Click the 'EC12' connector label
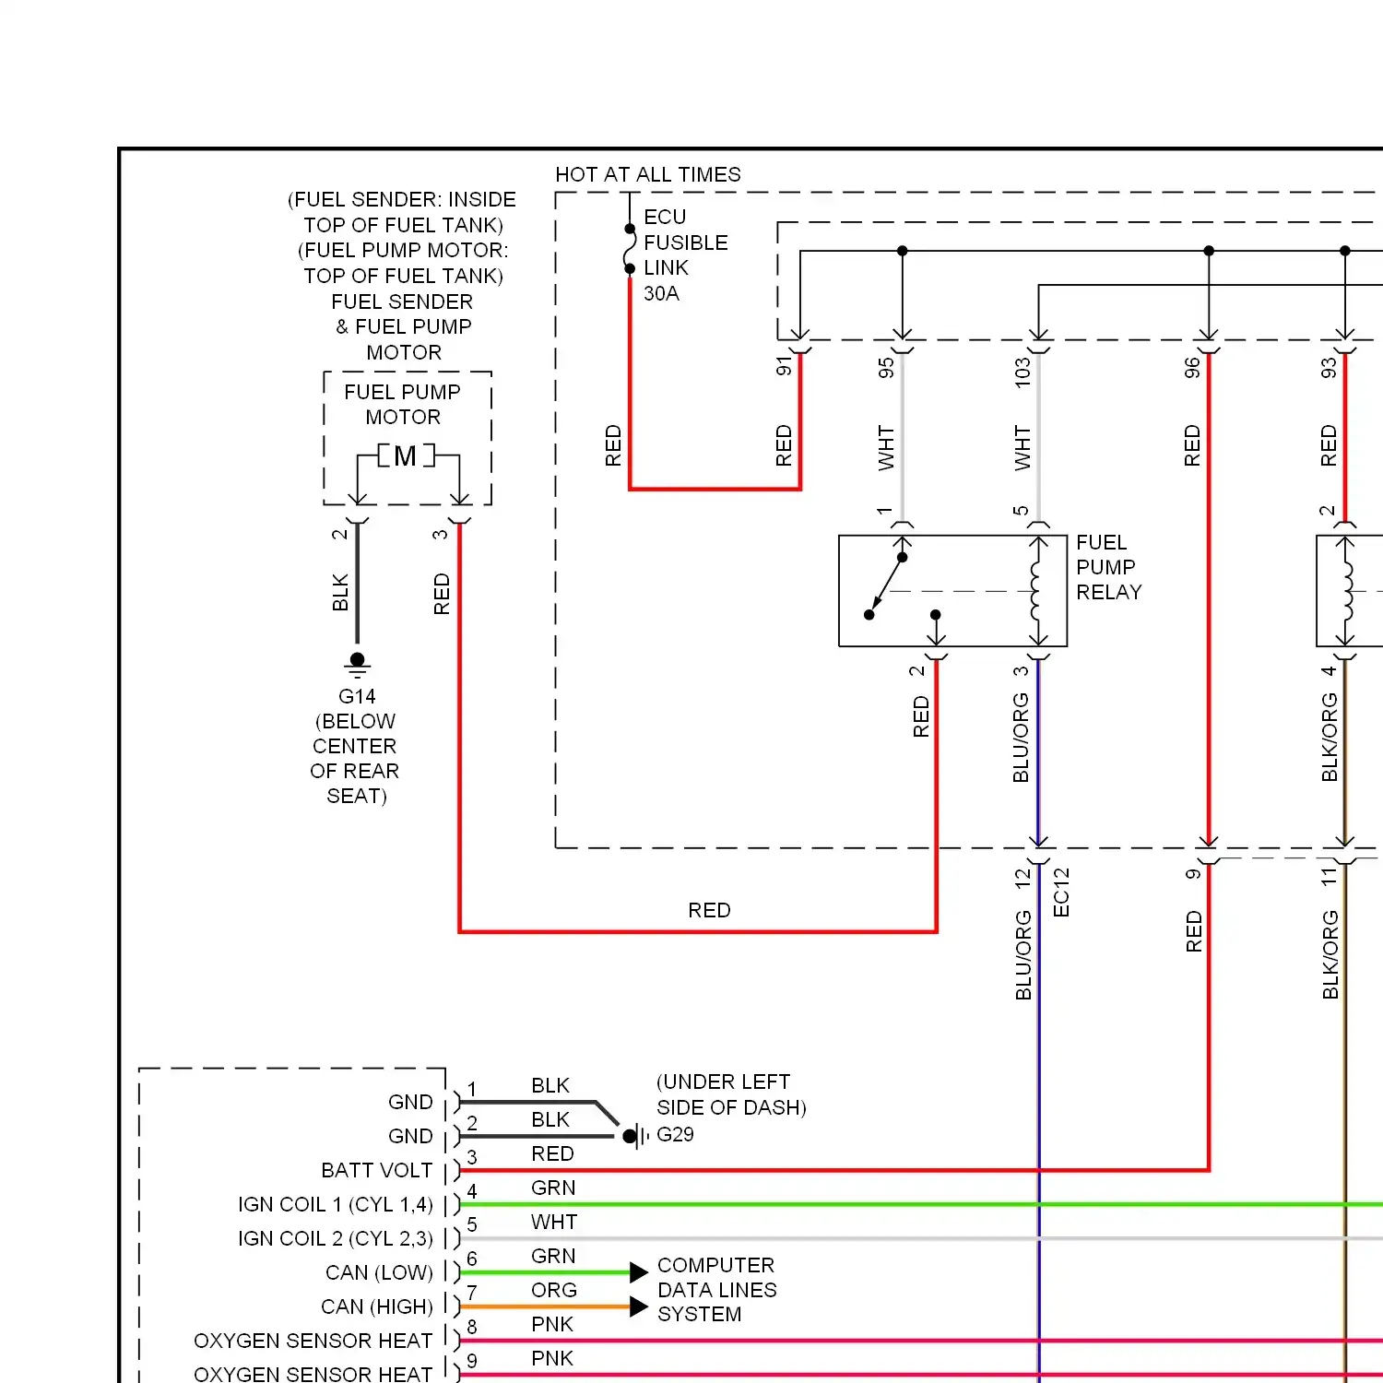 tap(1061, 892)
